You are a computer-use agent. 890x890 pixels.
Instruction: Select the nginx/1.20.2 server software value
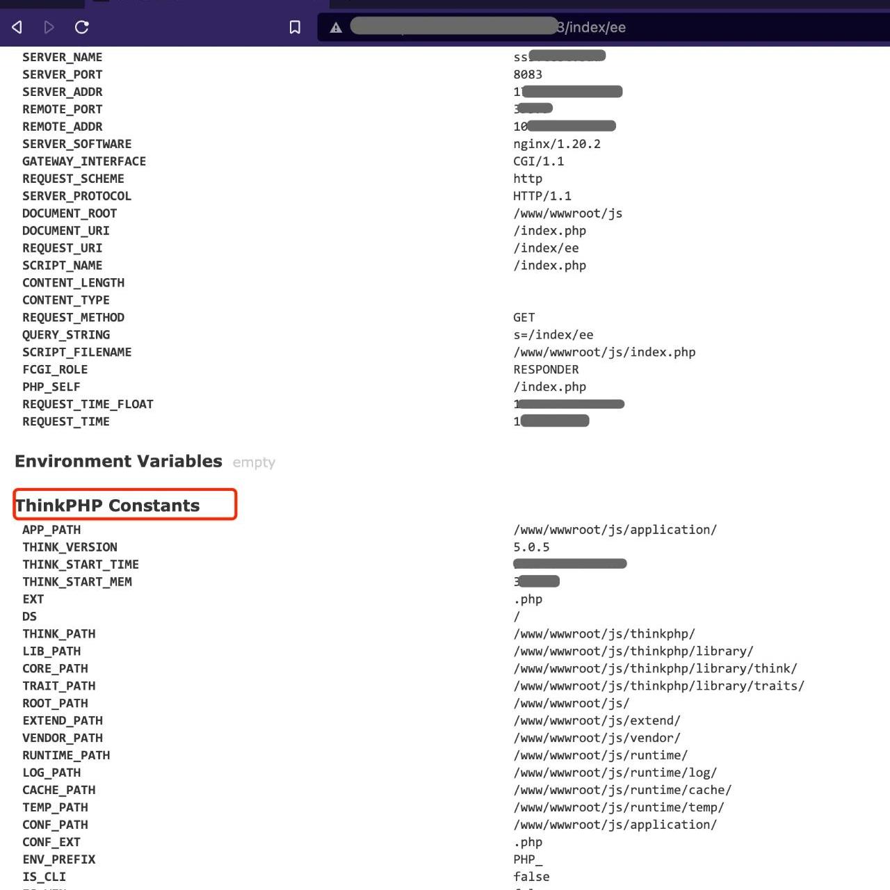[557, 144]
